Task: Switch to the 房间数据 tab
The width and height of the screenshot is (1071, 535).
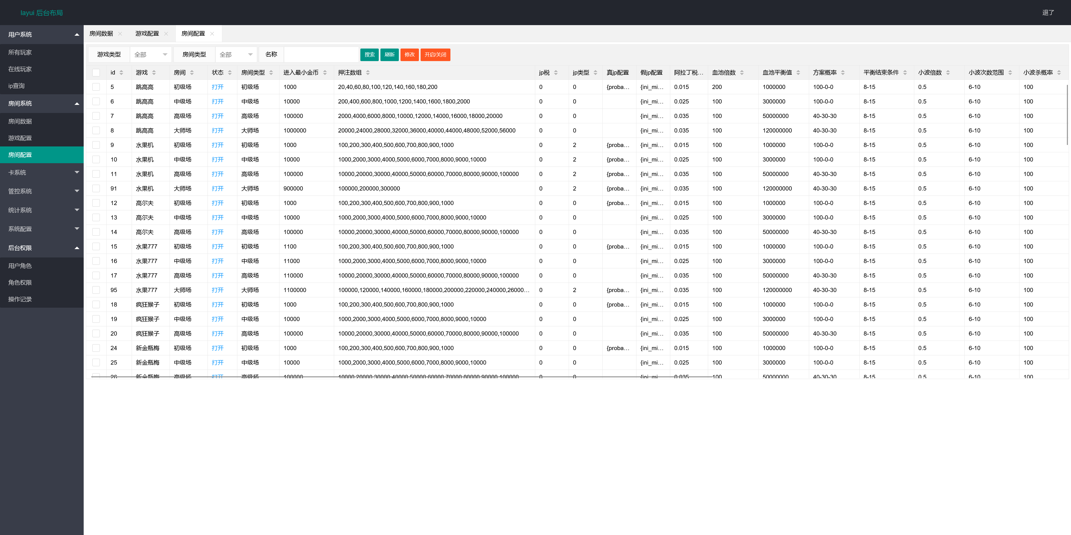Action: coord(101,34)
